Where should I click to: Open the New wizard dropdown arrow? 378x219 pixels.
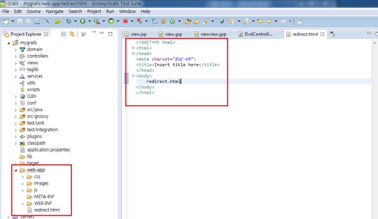[x=13, y=22]
